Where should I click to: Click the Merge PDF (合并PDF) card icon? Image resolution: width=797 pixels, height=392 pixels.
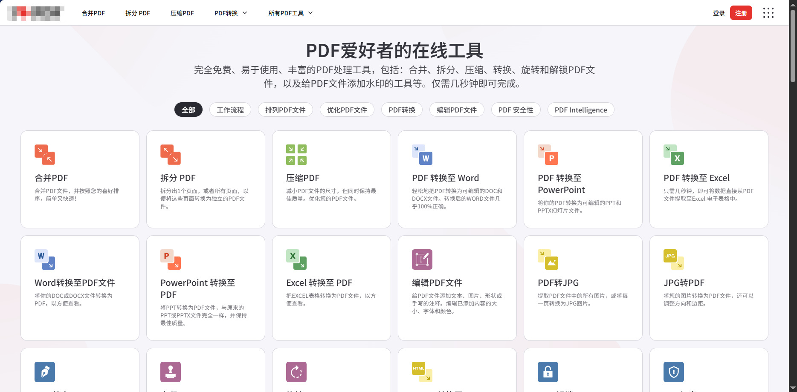[x=45, y=155]
